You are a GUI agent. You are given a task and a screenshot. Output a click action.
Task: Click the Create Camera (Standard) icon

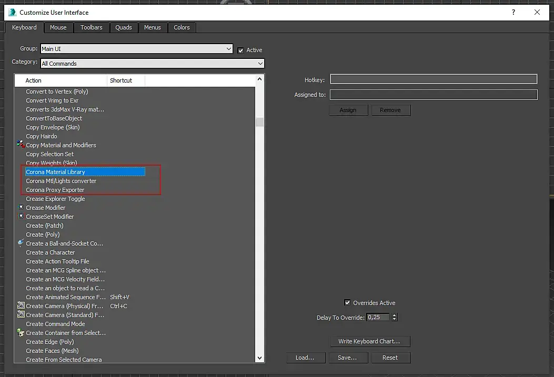[x=21, y=314]
